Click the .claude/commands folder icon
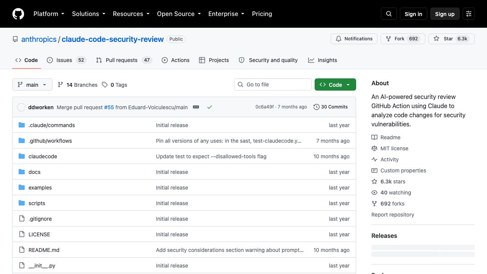Screen dimensions: 487x274 point(22,125)
